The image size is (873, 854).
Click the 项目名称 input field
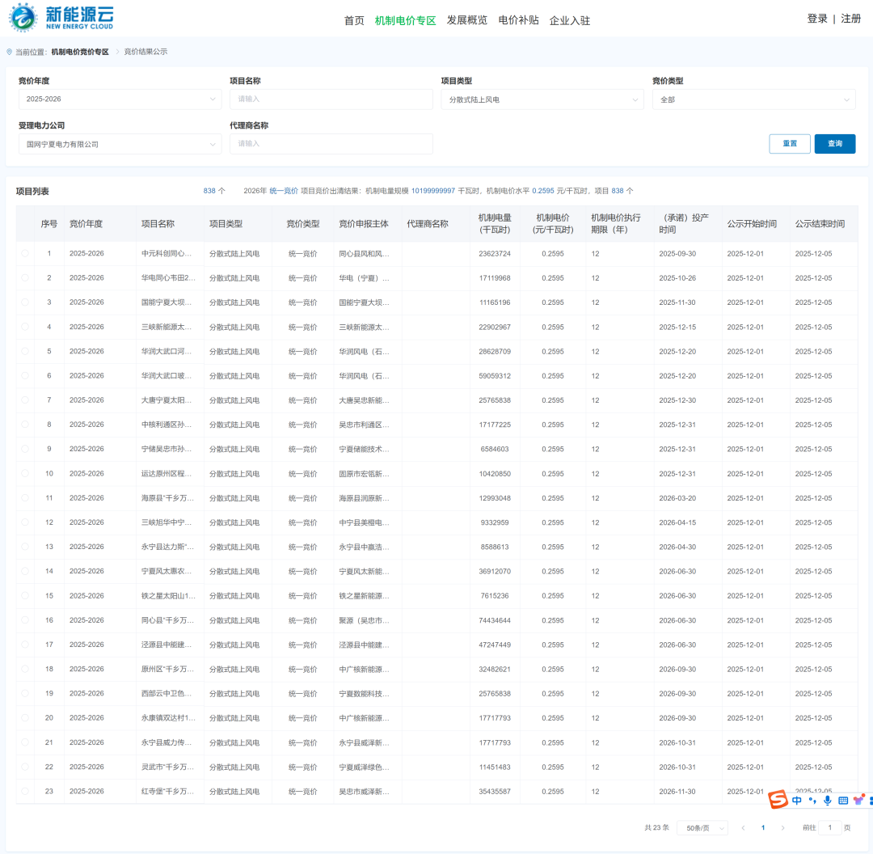coord(331,99)
